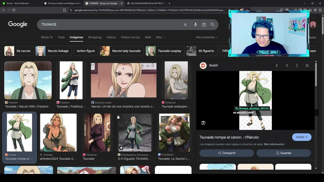Open eGames.news fan art thumbnail

click(124, 80)
